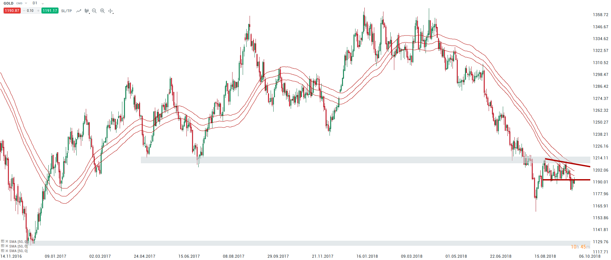Open settings of the middle SMA indicator
Viewport: 611px width, 260px height.
(3, 246)
